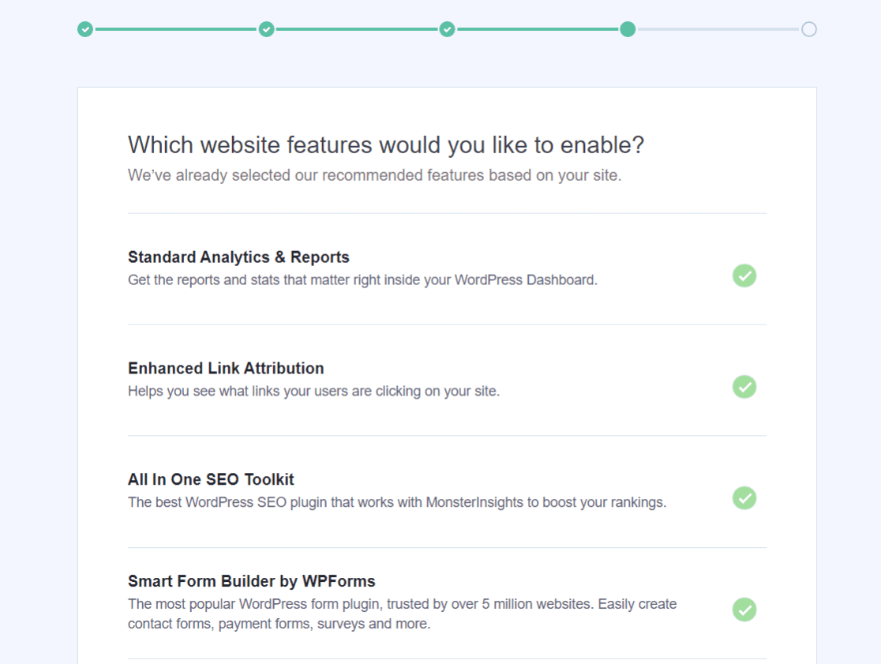This screenshot has width=881, height=664.
Task: Click the Standard Analytics & Reports checkmark icon
Action: [744, 276]
